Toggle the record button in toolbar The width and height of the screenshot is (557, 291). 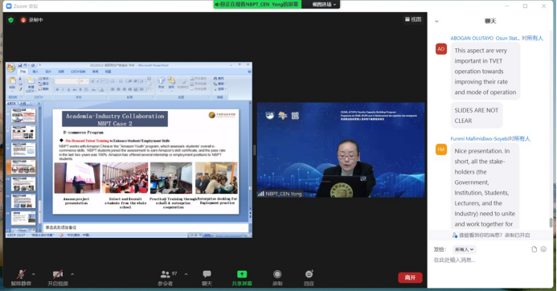coord(277,274)
